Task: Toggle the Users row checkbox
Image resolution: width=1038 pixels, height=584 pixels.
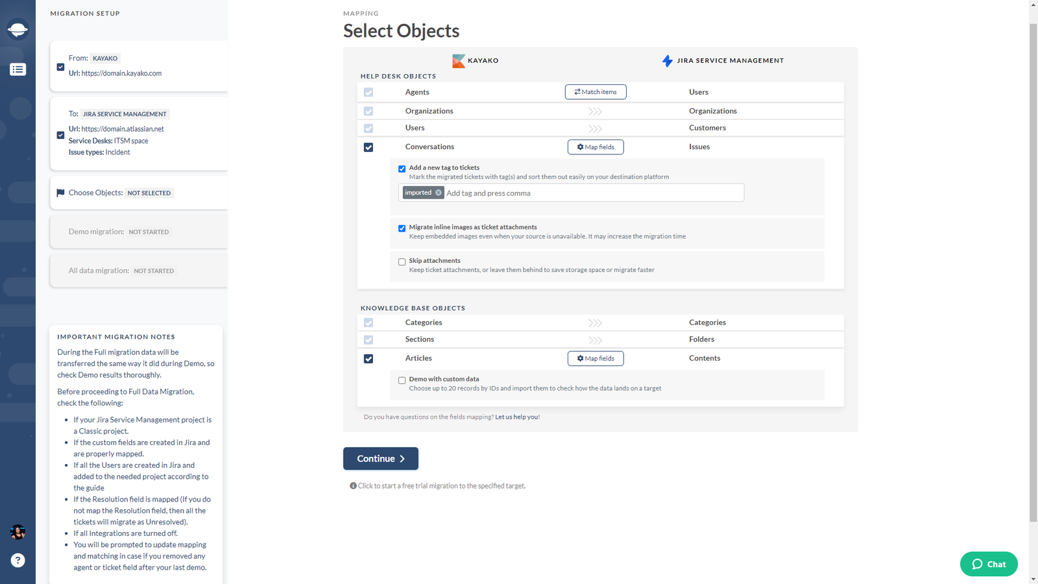Action: click(368, 128)
